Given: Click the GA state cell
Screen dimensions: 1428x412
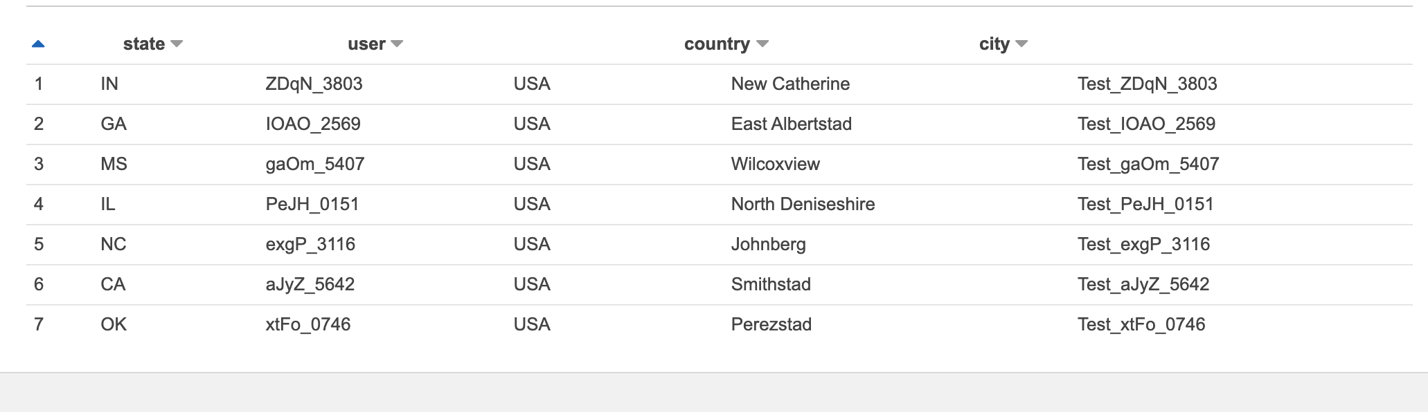Looking at the screenshot, I should [x=114, y=124].
